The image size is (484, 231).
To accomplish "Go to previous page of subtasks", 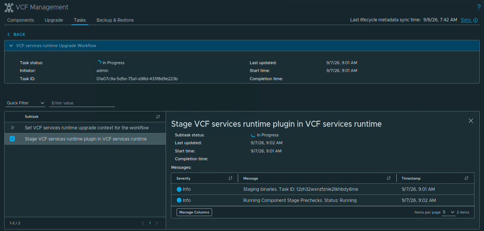I will coord(143,223).
